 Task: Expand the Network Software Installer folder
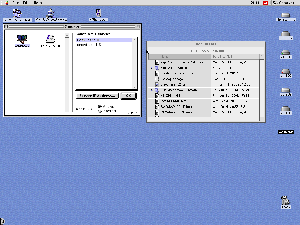click(151, 90)
